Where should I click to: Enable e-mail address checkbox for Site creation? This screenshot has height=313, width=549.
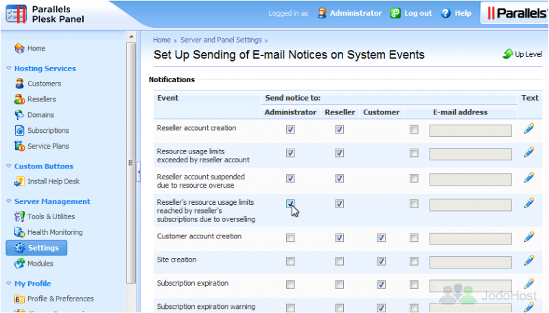pos(414,262)
